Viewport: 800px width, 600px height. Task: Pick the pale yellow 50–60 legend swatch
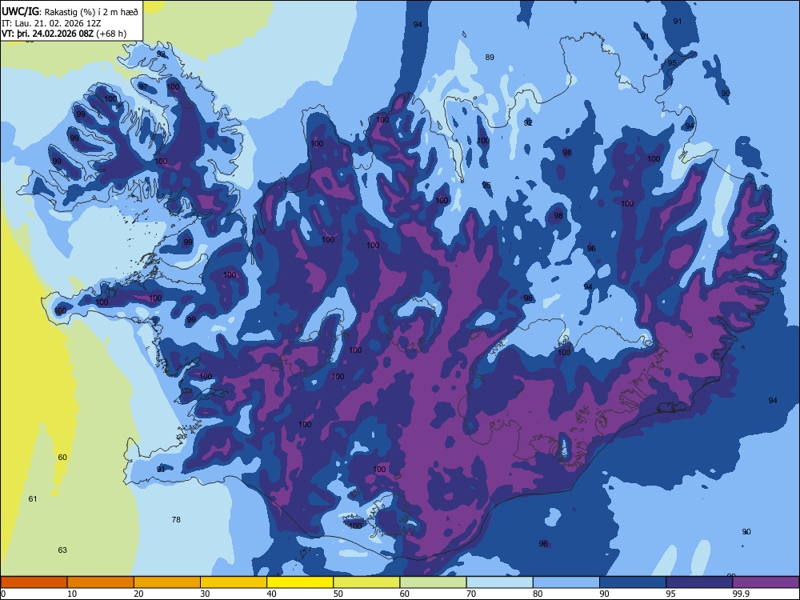click(366, 582)
